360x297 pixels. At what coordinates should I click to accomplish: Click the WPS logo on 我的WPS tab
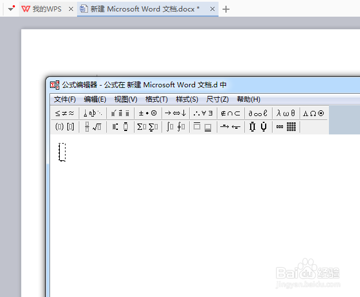(26, 9)
